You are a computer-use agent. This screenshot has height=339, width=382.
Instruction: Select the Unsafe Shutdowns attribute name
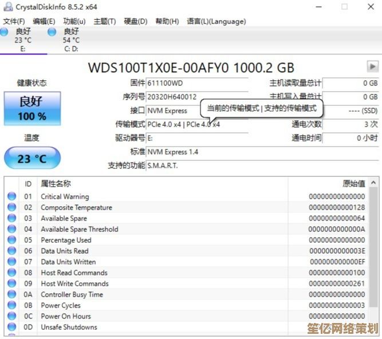coord(69,328)
